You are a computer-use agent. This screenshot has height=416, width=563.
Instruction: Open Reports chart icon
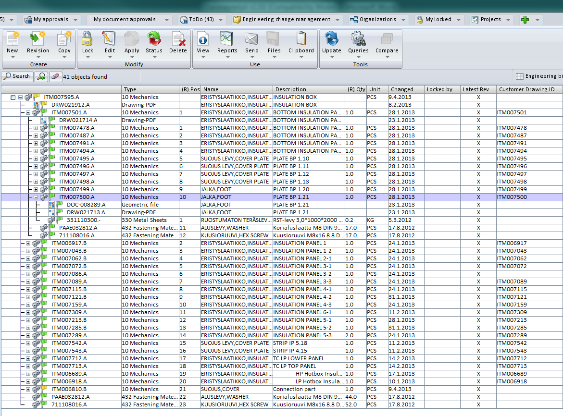point(226,39)
